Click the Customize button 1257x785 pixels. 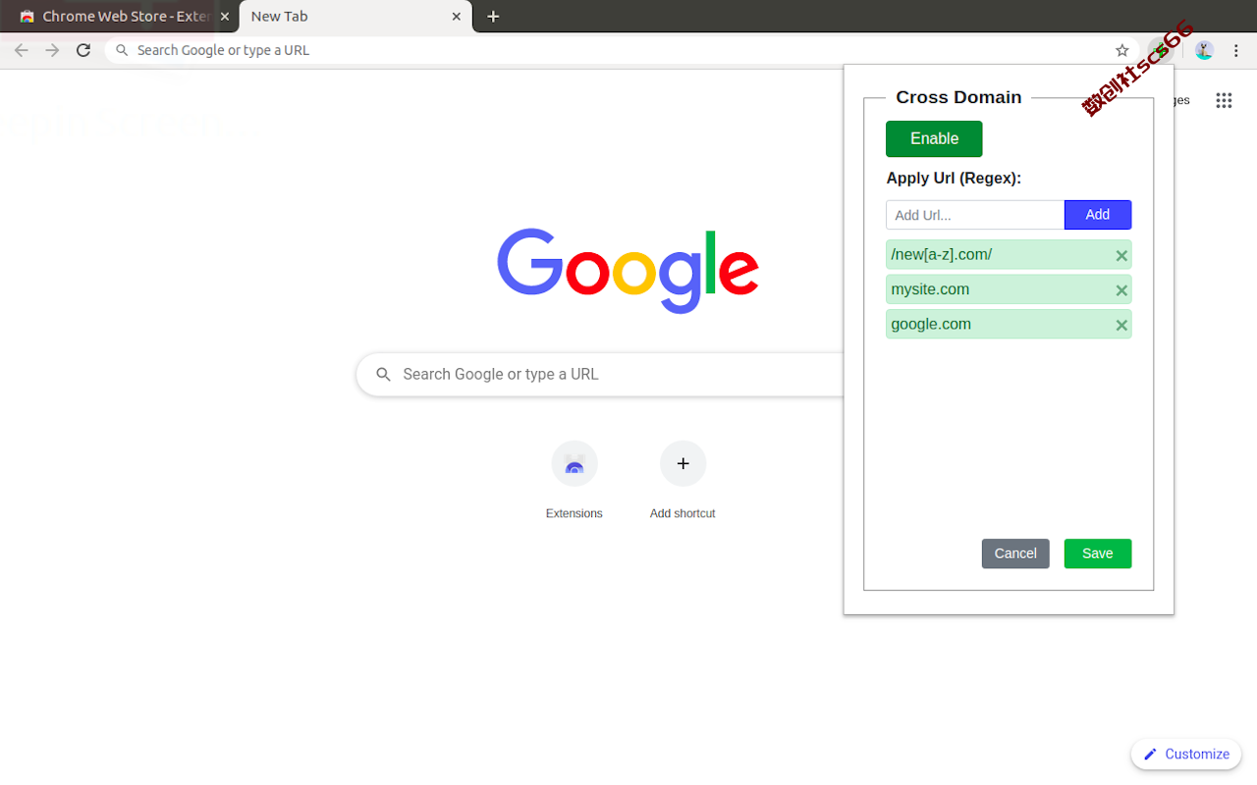[x=1186, y=754]
